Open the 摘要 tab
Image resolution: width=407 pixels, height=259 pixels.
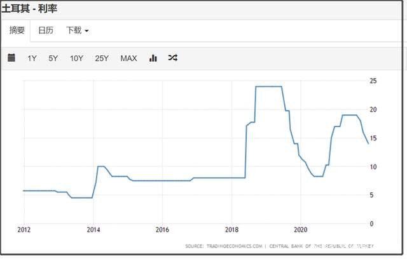(17, 30)
